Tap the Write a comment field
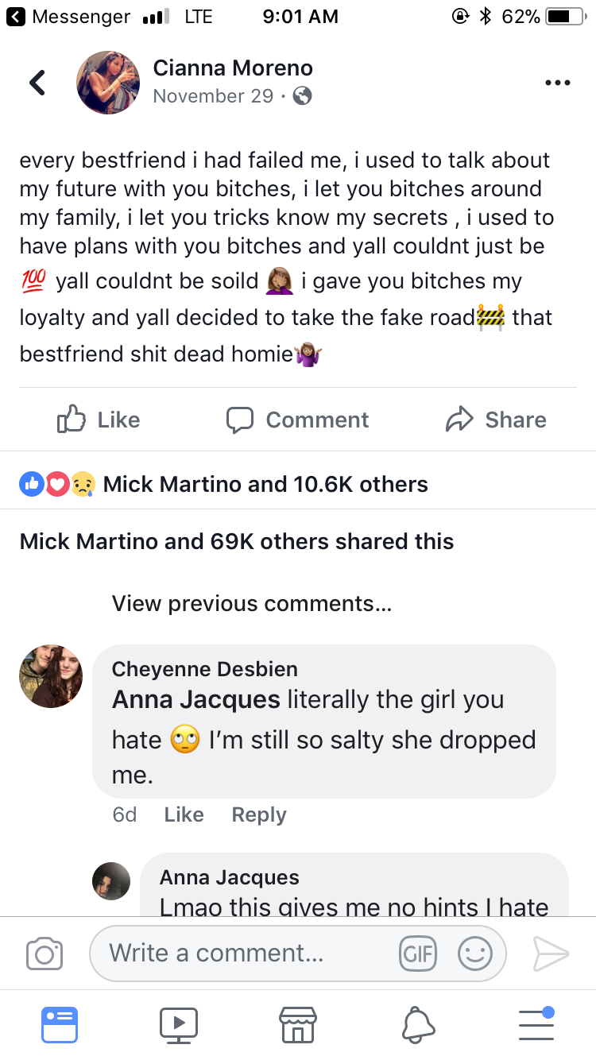Viewport: 596px width, 1060px height. pos(238,954)
